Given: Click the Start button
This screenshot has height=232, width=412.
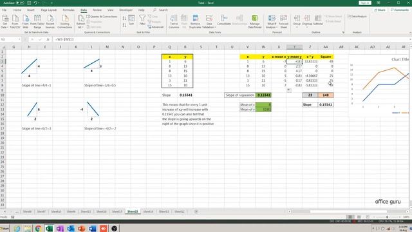Looking at the screenshot, I should click(5, 228).
